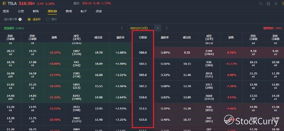
Task: Open the 新闻 tab
Action: tap(69, 11)
